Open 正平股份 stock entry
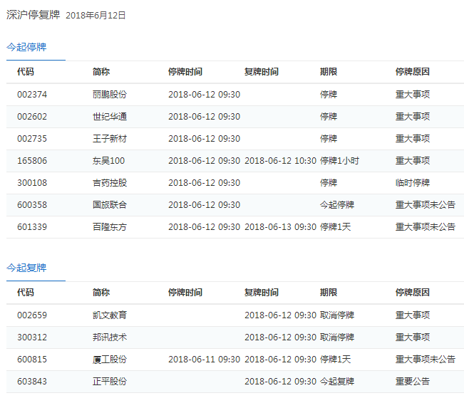 [110, 382]
